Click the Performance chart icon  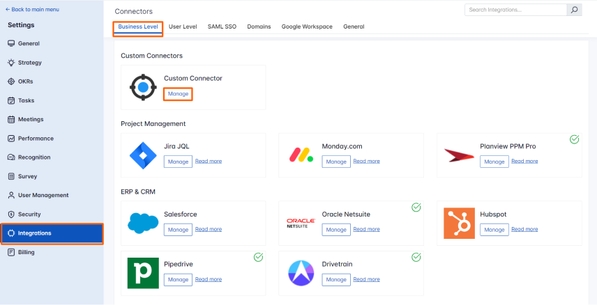(11, 139)
